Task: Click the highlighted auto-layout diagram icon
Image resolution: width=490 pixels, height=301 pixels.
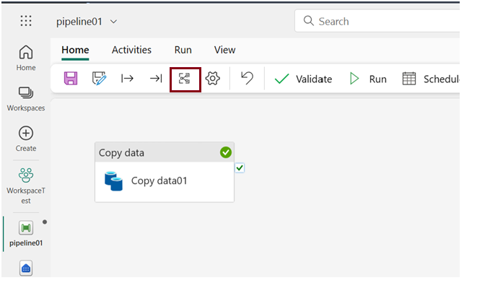Action: (x=185, y=79)
